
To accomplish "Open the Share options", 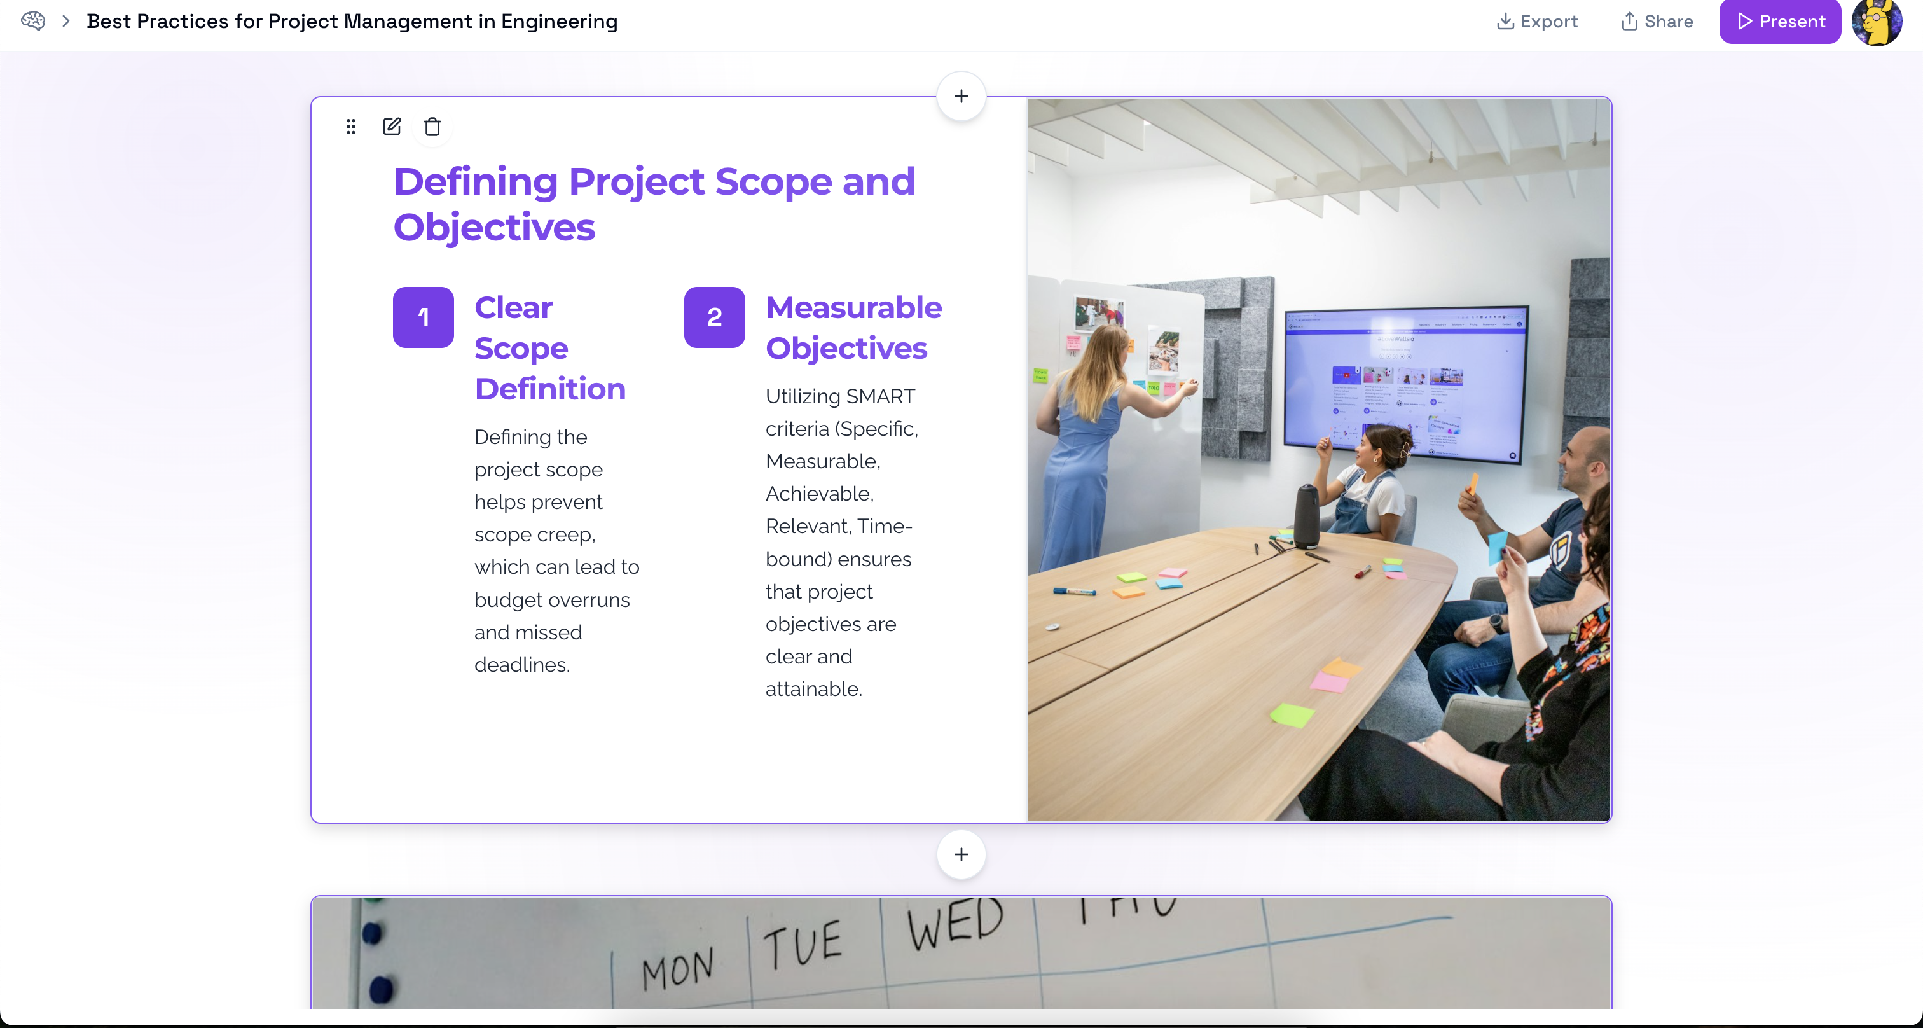I will [1657, 21].
